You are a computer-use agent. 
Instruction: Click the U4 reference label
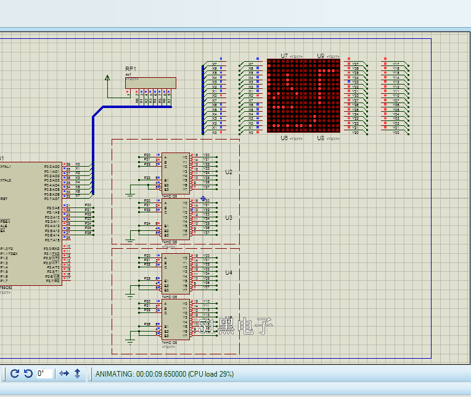229,273
